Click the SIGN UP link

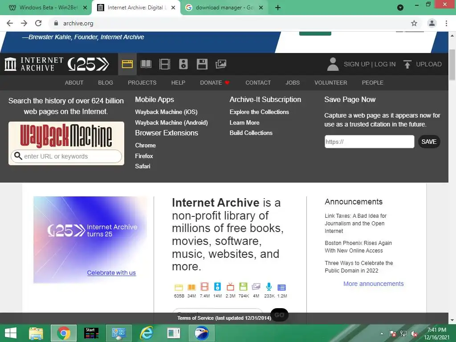(x=357, y=64)
